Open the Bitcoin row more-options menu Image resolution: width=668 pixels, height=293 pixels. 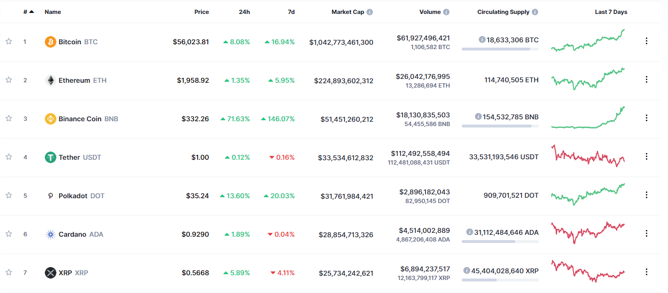coord(646,41)
